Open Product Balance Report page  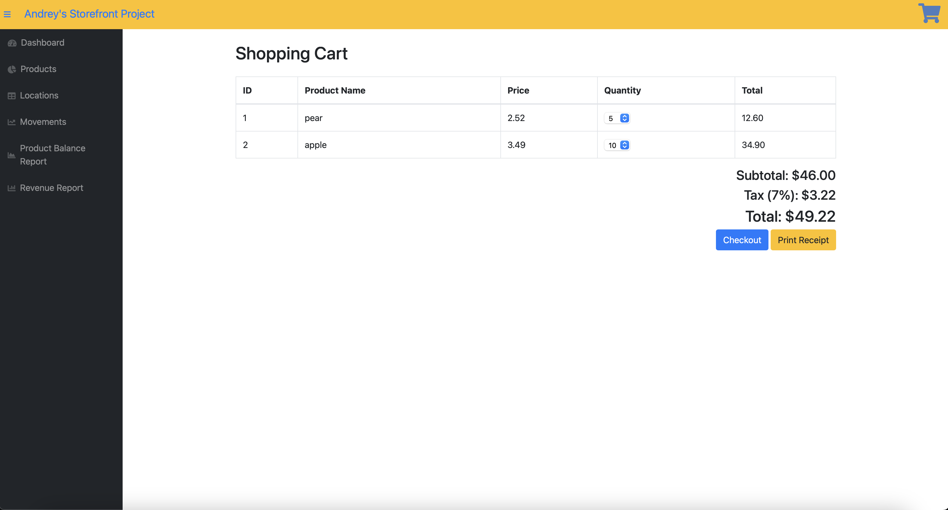click(52, 155)
